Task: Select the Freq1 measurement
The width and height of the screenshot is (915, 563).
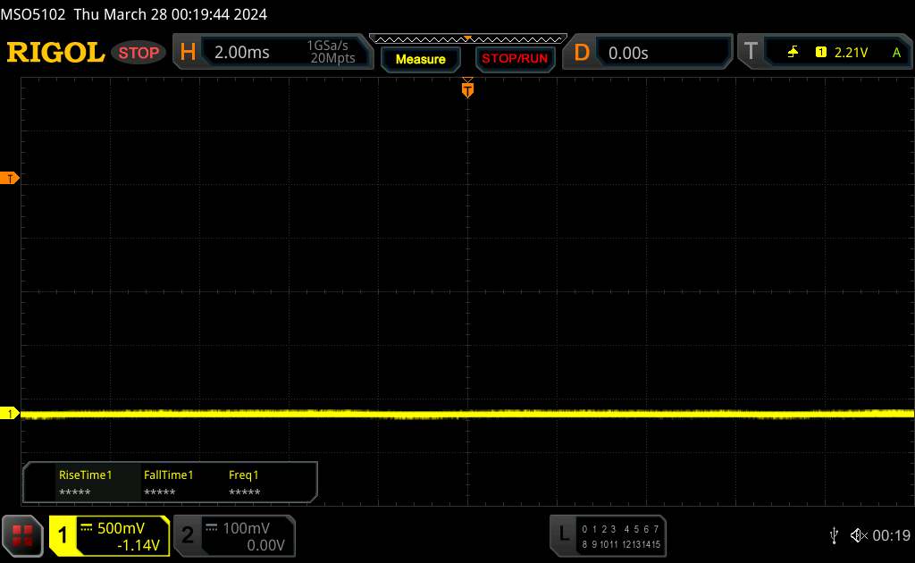Action: tap(244, 483)
